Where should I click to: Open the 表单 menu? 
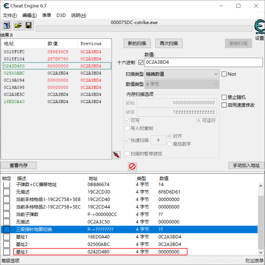46,15
